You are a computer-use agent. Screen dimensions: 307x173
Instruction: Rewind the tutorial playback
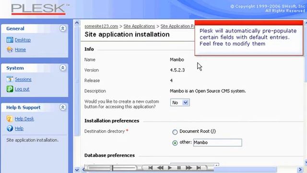[160, 168]
